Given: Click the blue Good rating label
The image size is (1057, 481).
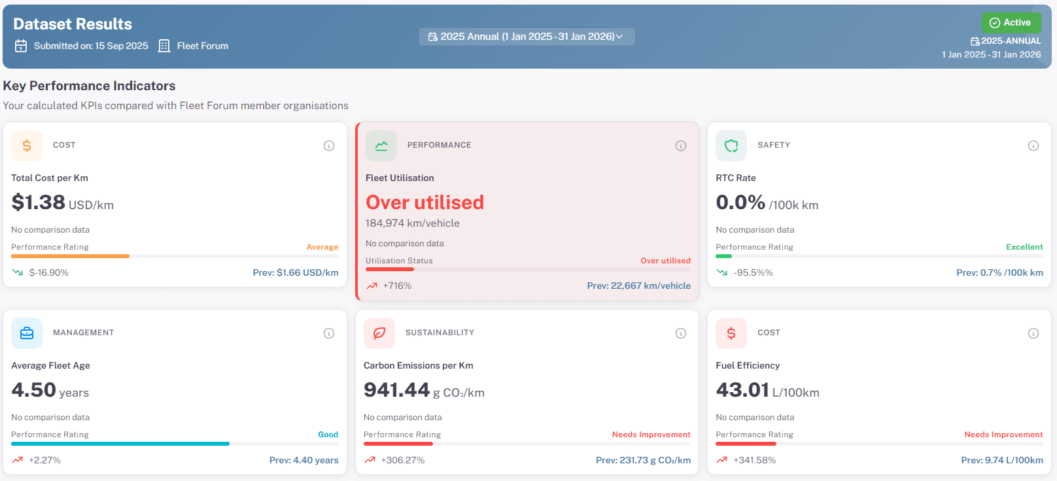Looking at the screenshot, I should pos(328,435).
